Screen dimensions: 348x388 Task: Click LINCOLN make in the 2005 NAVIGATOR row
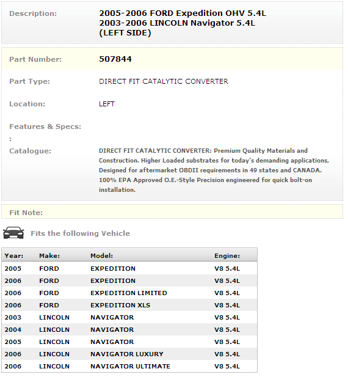pyautogui.click(x=54, y=342)
